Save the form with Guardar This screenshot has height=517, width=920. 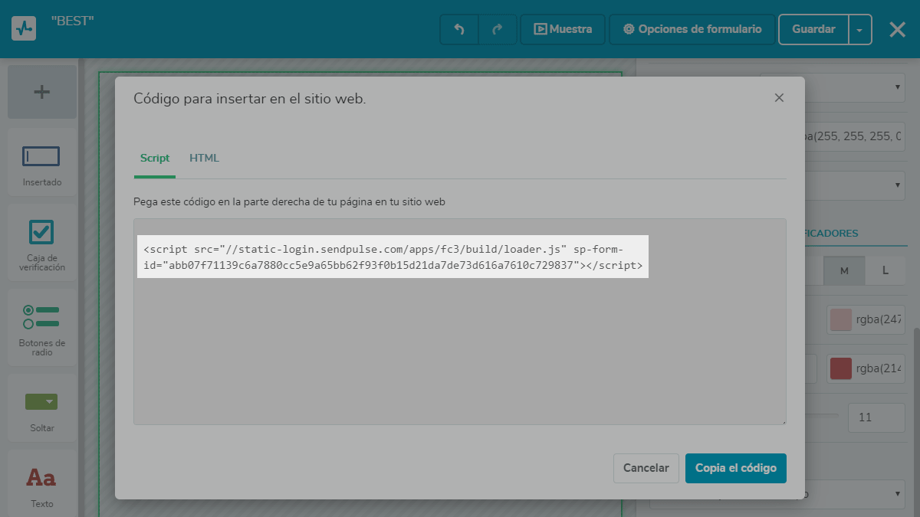813,29
